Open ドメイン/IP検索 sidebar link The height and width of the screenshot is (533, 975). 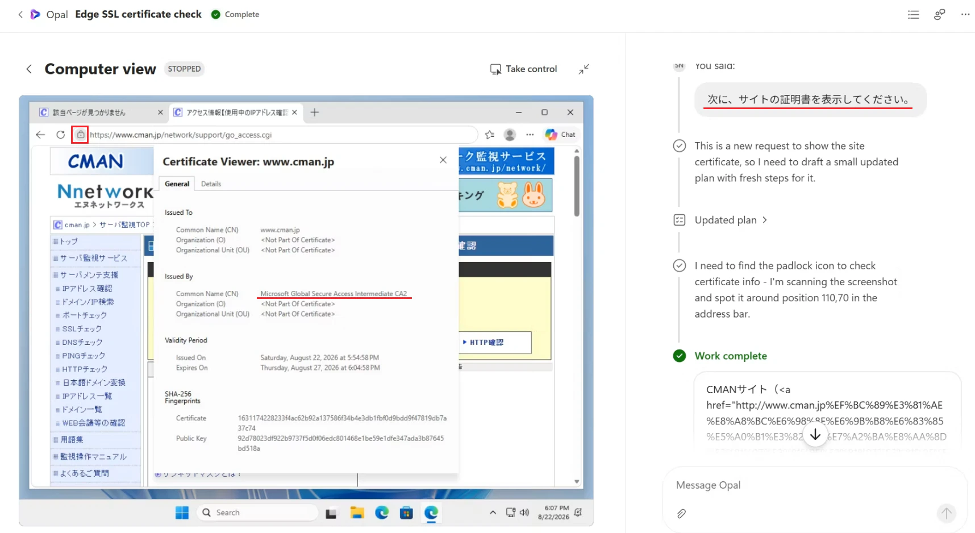(x=88, y=302)
